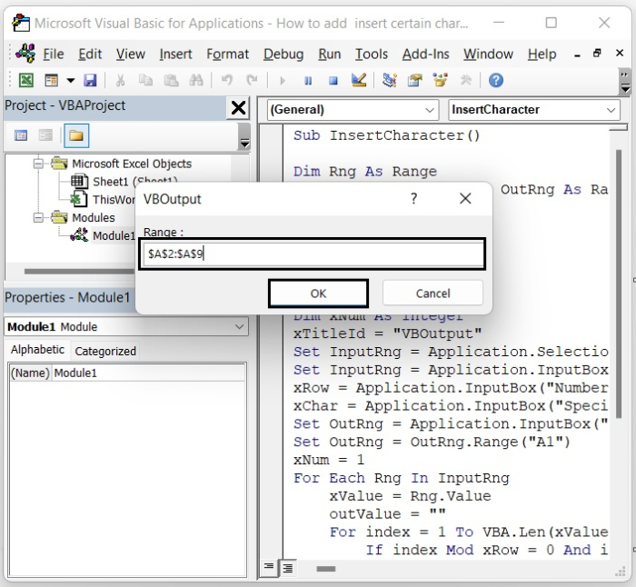
Task: Click View Code icon in Project panel
Action: click(21, 136)
